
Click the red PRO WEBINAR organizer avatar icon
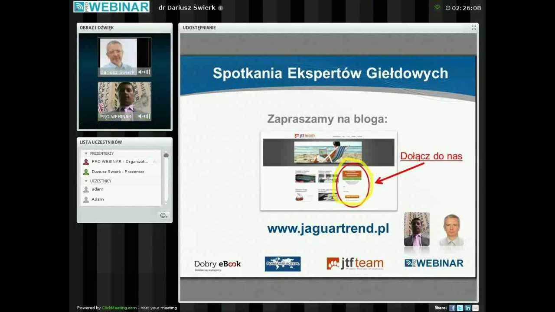coord(86,162)
